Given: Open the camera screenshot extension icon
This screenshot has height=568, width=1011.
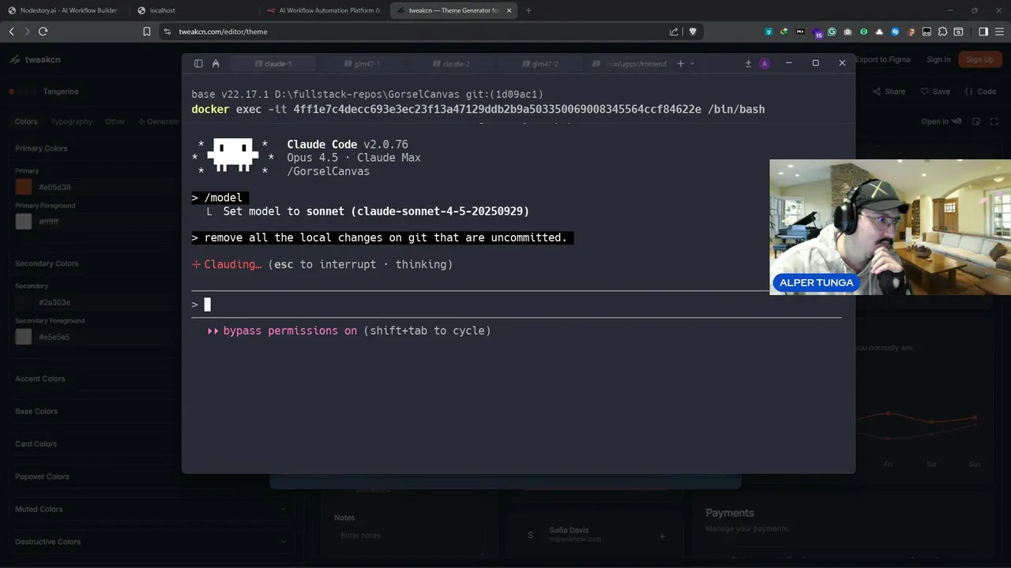Looking at the screenshot, I should coord(848,32).
